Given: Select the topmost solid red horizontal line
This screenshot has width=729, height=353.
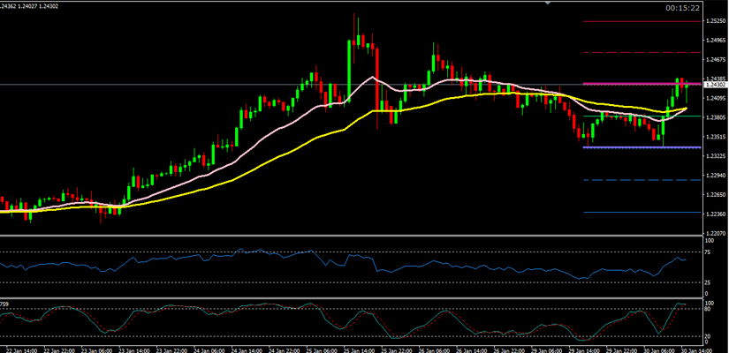Looking at the screenshot, I should (x=636, y=21).
